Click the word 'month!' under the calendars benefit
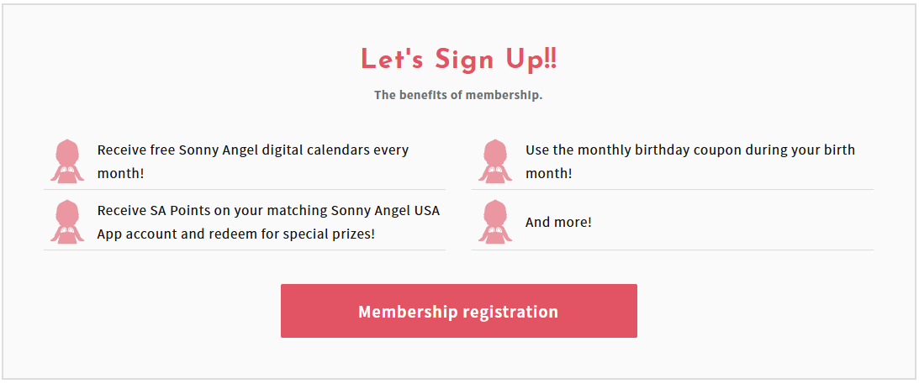The image size is (919, 384). coord(120,174)
